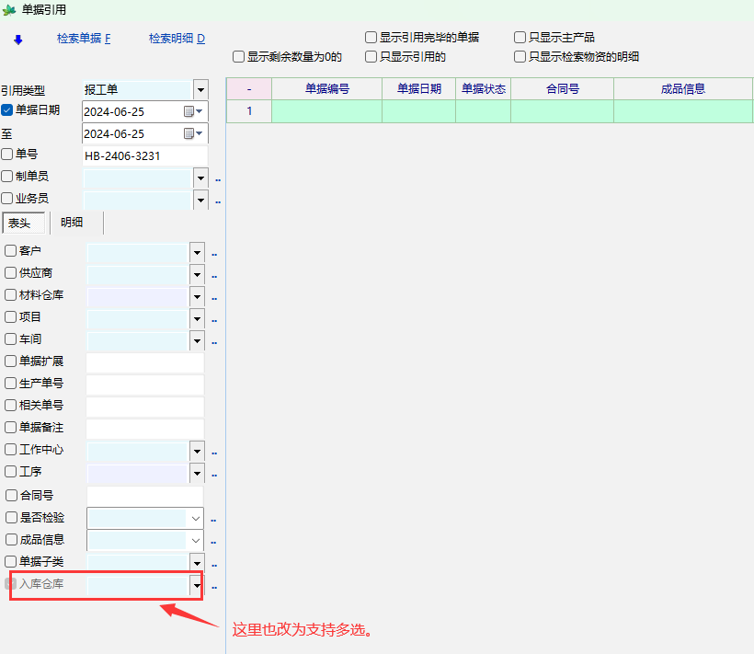Click the lookup dots beside 入库仓库

pos(213,586)
